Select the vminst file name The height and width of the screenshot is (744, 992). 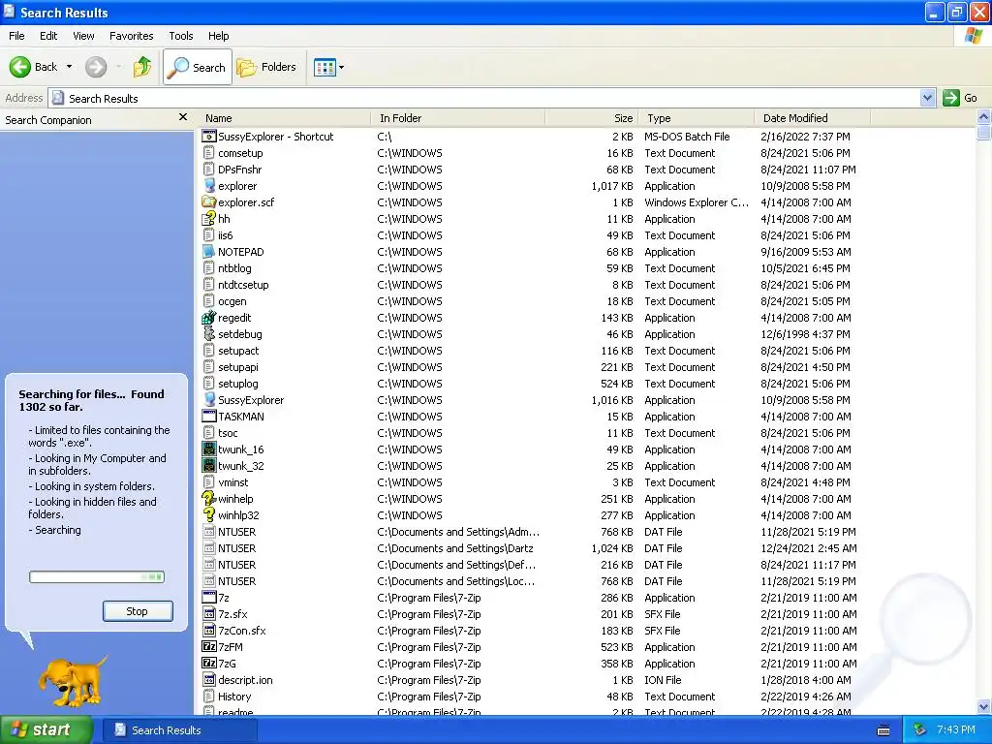pos(233,481)
